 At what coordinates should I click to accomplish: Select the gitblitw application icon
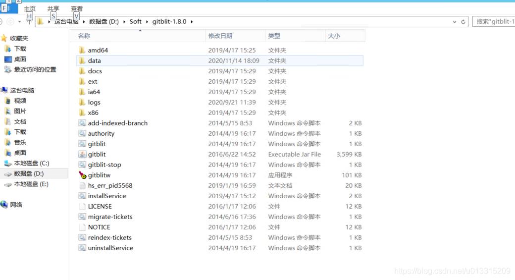82,175
